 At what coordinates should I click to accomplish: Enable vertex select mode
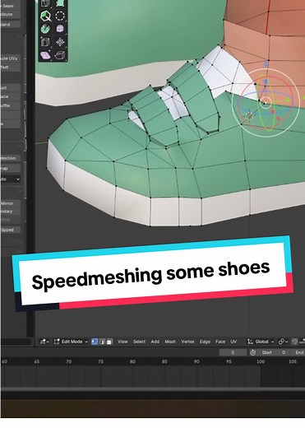[x=95, y=342]
